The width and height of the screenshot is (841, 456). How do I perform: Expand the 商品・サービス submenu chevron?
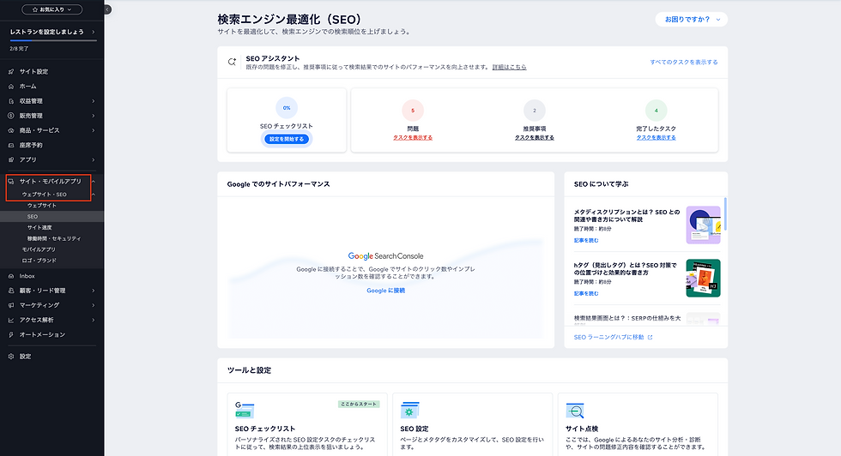point(94,130)
